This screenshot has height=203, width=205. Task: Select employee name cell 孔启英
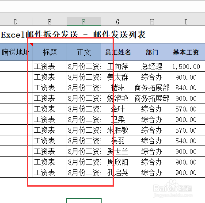click(118, 172)
